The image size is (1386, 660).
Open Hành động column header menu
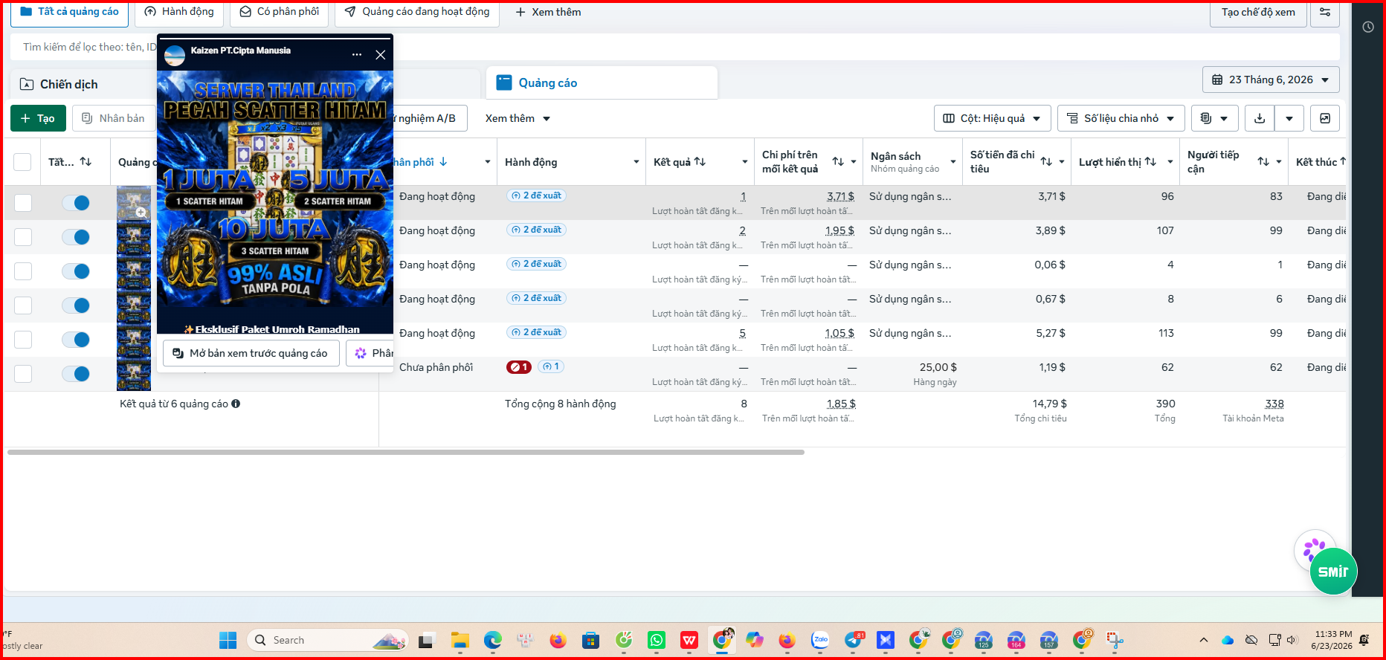[x=636, y=162]
